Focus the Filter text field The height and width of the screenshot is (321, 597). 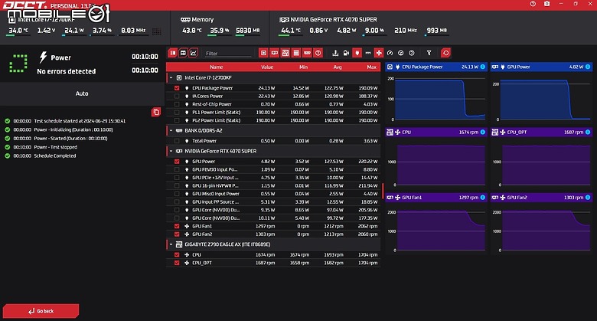coord(227,54)
